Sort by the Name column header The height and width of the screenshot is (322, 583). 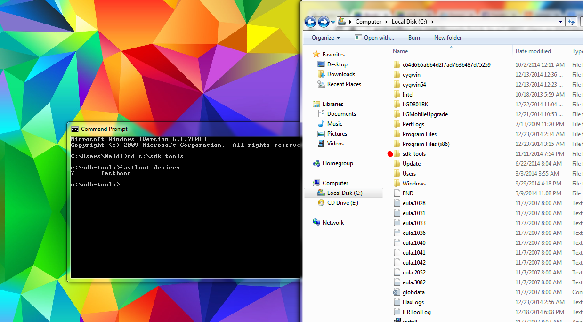400,51
